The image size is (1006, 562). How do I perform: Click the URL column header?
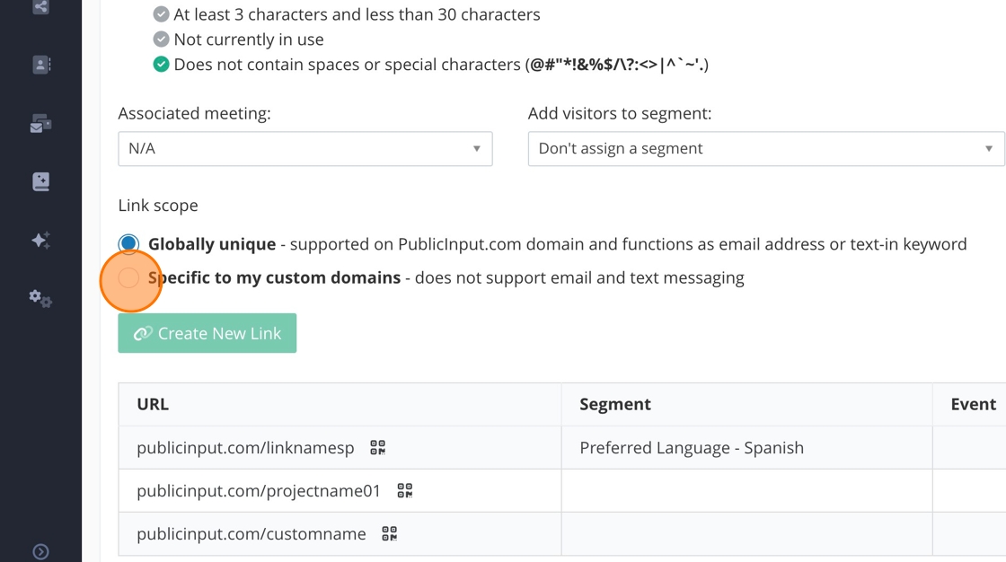pyautogui.click(x=153, y=404)
